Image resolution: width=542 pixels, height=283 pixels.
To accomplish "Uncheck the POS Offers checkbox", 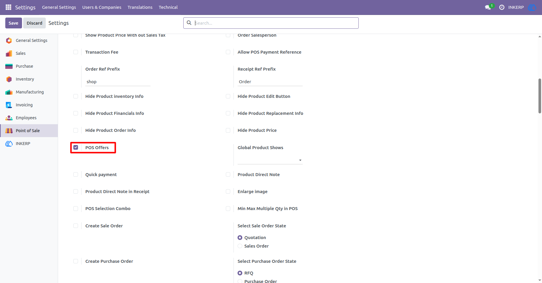I will (76, 147).
